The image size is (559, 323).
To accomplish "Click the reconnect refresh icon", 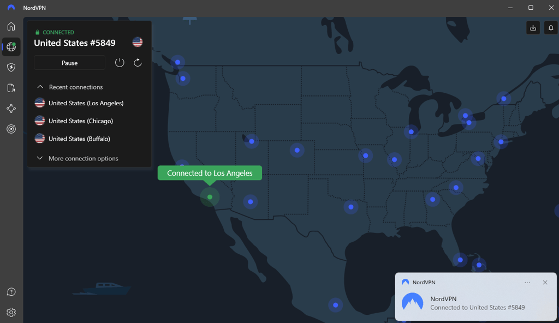I will pos(138,63).
